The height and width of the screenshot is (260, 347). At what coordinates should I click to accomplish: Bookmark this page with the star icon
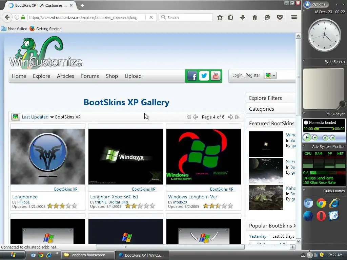pyautogui.click(x=220, y=17)
